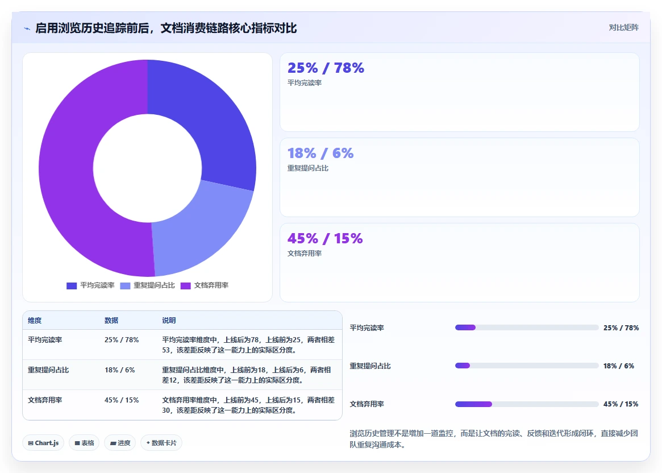Toggle 文档弃用率 legend color box
Image resolution: width=662 pixels, height=473 pixels.
(185, 286)
